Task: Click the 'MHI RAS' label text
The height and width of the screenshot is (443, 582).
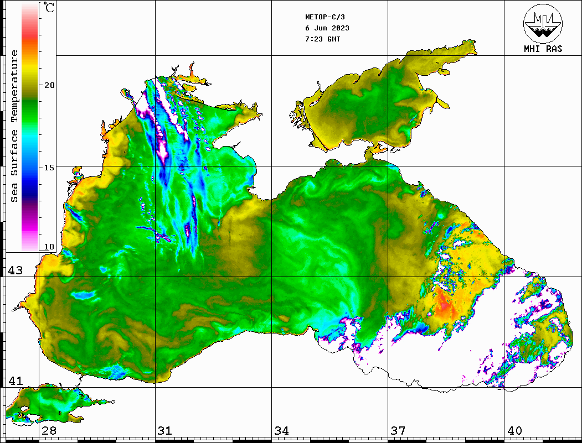Action: click(x=543, y=49)
